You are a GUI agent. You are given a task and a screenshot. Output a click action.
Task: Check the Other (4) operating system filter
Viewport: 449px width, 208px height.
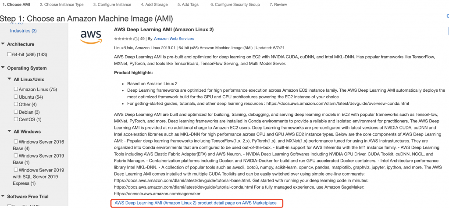click(16, 104)
